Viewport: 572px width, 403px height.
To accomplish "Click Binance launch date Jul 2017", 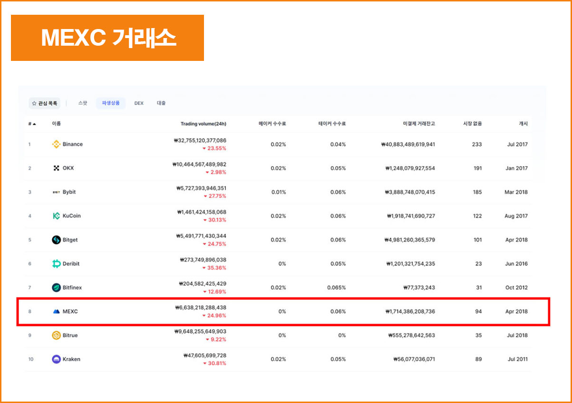I will pyautogui.click(x=517, y=144).
